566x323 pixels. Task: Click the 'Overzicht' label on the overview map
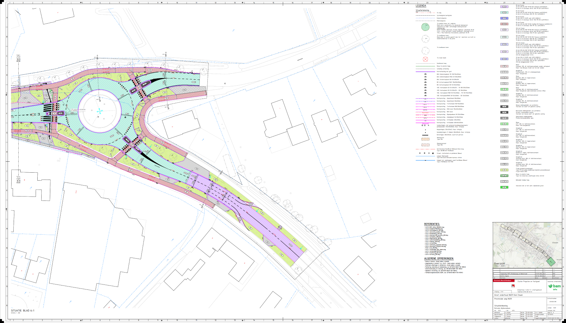[x=500, y=264]
